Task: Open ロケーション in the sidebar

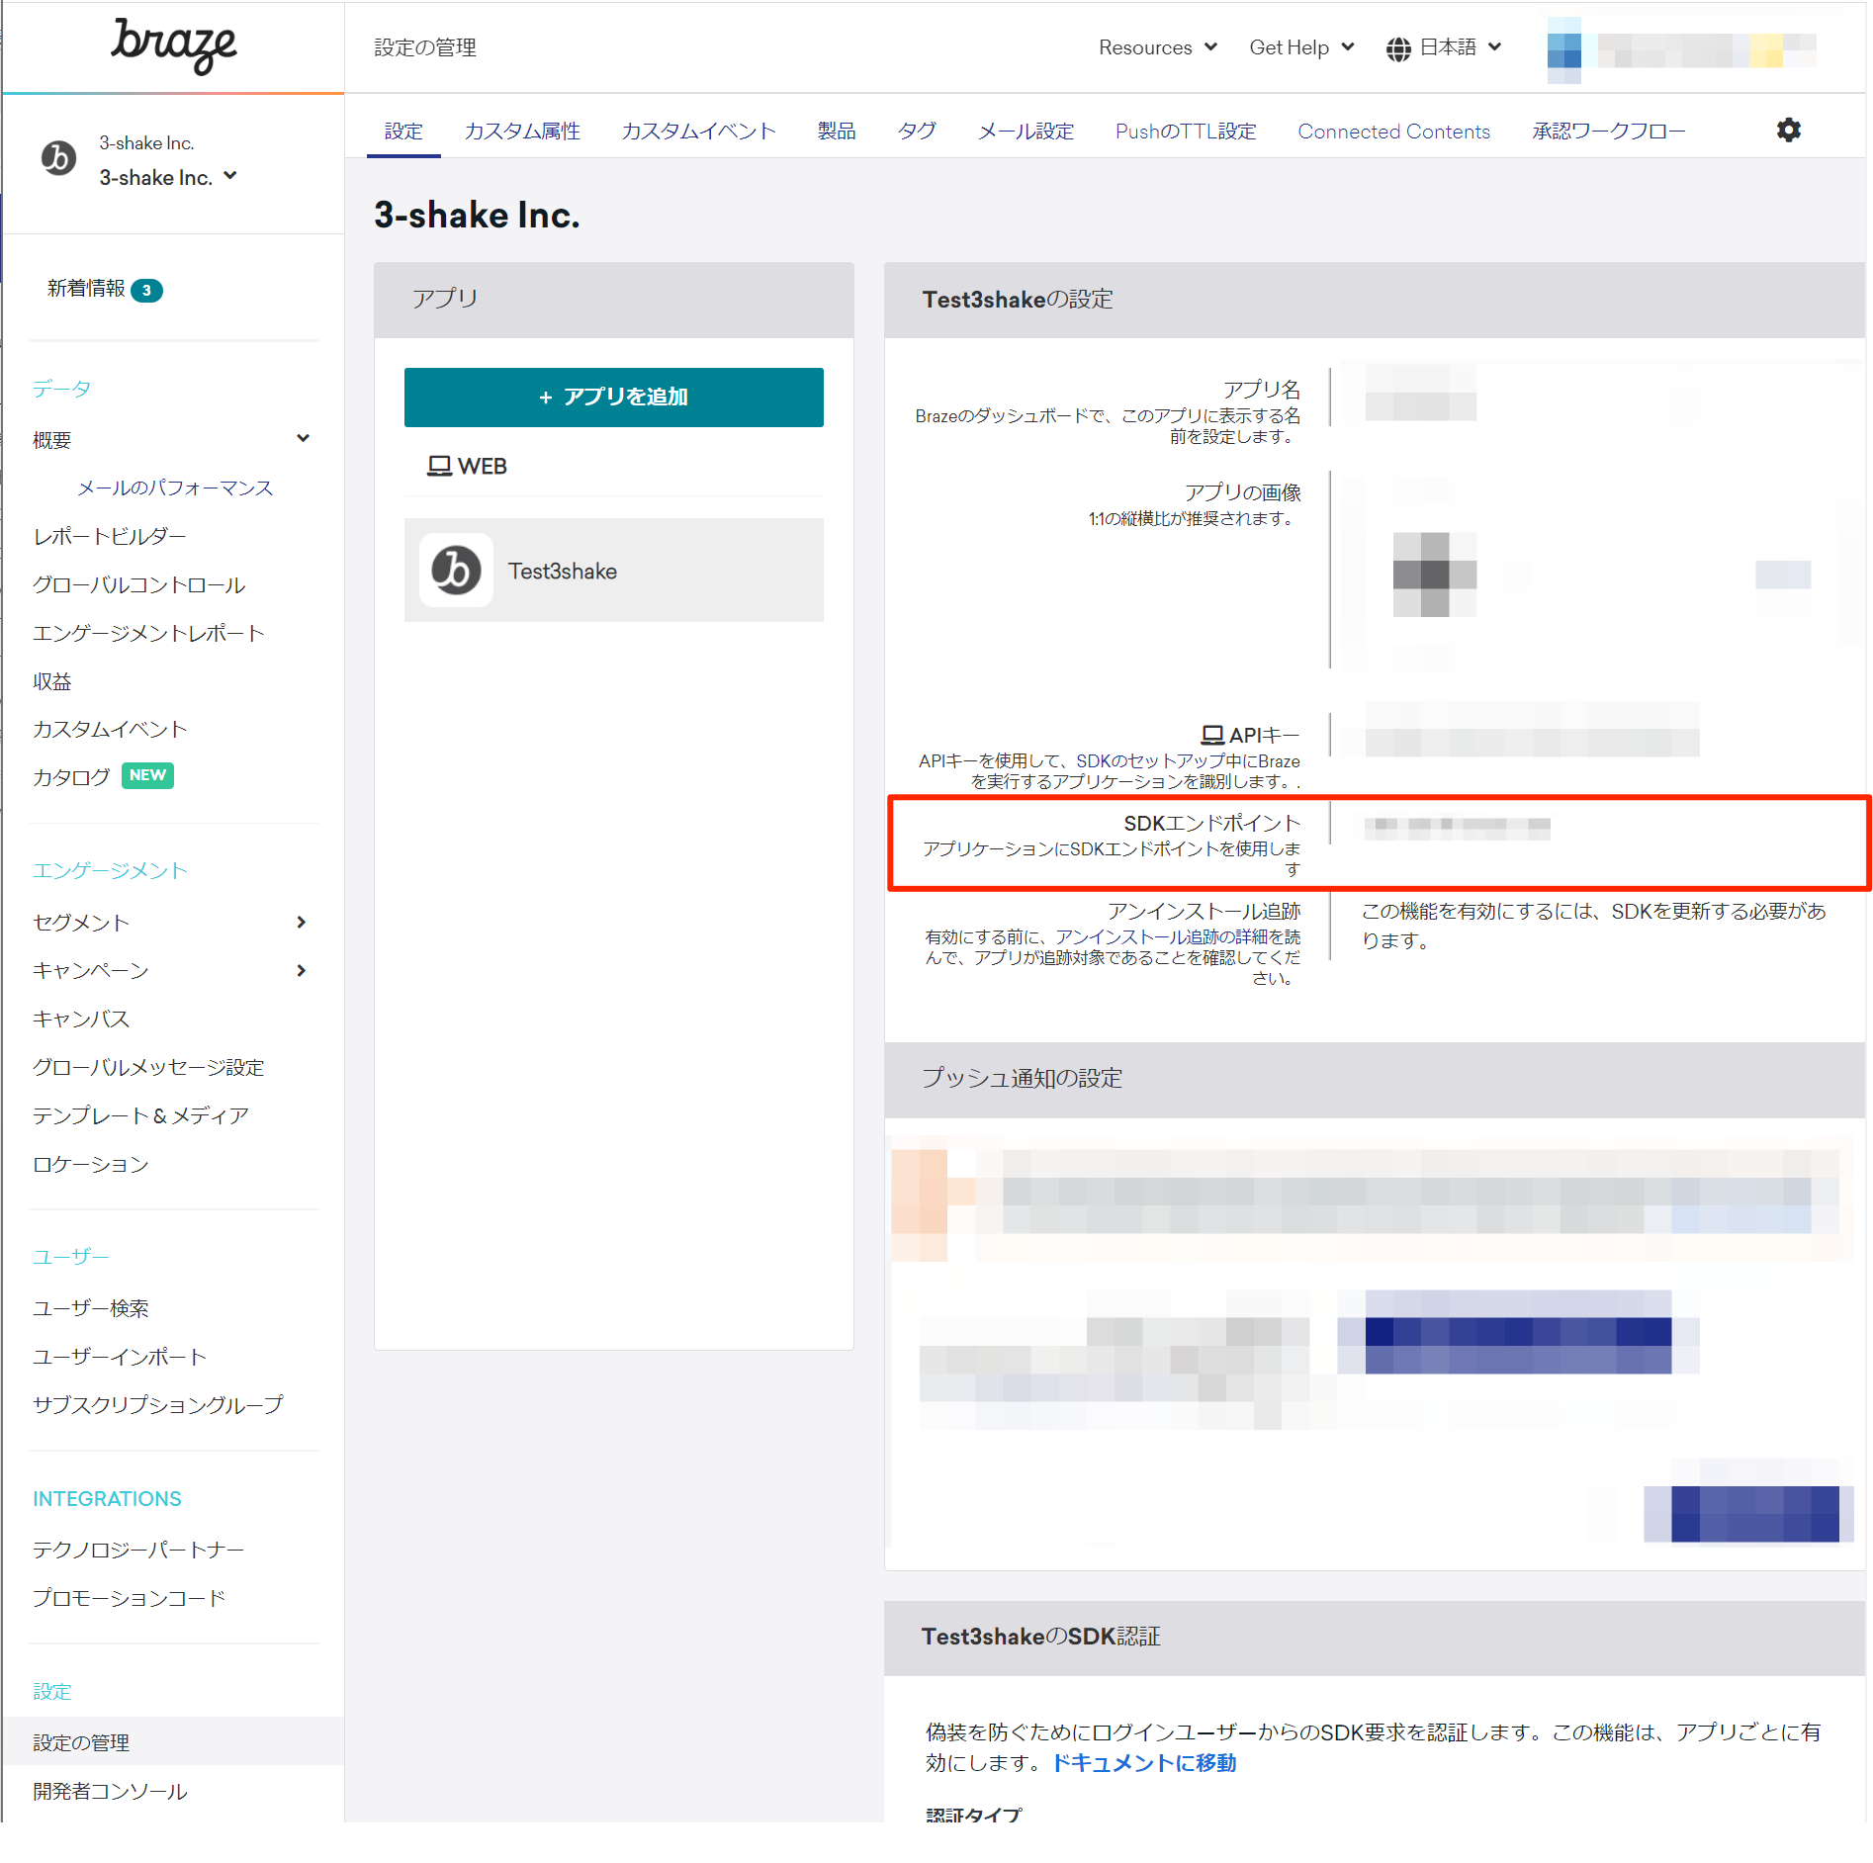Action: [91, 1164]
